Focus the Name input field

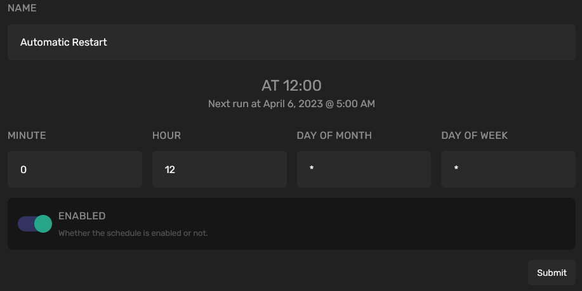pos(291,42)
